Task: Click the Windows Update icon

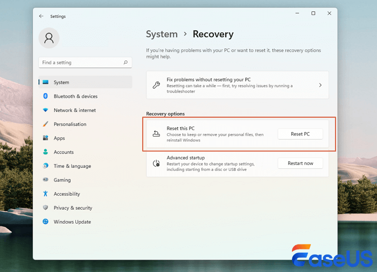Action: click(46, 222)
